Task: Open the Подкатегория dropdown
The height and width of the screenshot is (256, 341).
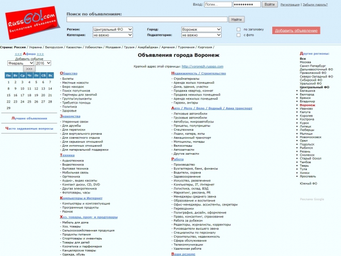Action: 201,35
